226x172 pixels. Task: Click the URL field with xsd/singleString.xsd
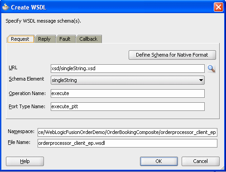[128, 68]
